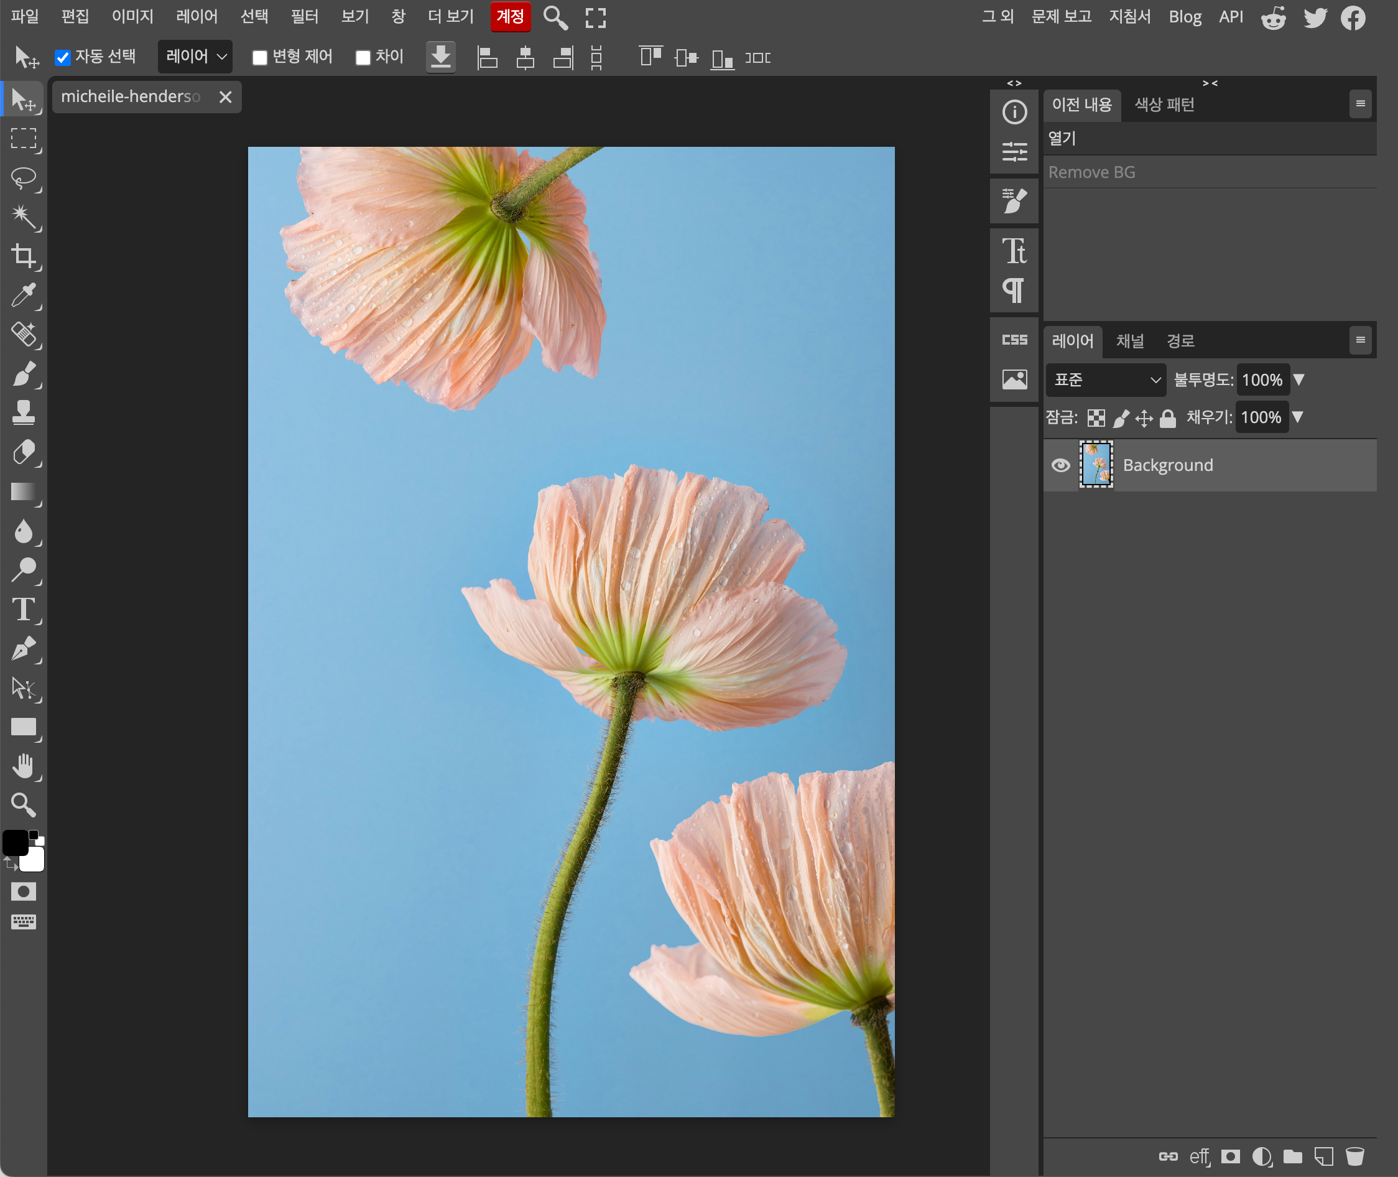
Task: Hide the Background layer with eye icon
Action: [x=1060, y=465]
